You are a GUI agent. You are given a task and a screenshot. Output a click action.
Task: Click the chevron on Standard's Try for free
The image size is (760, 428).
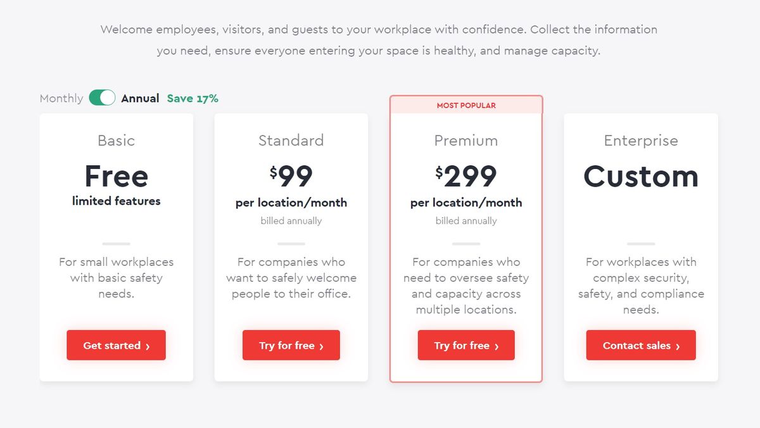(322, 346)
